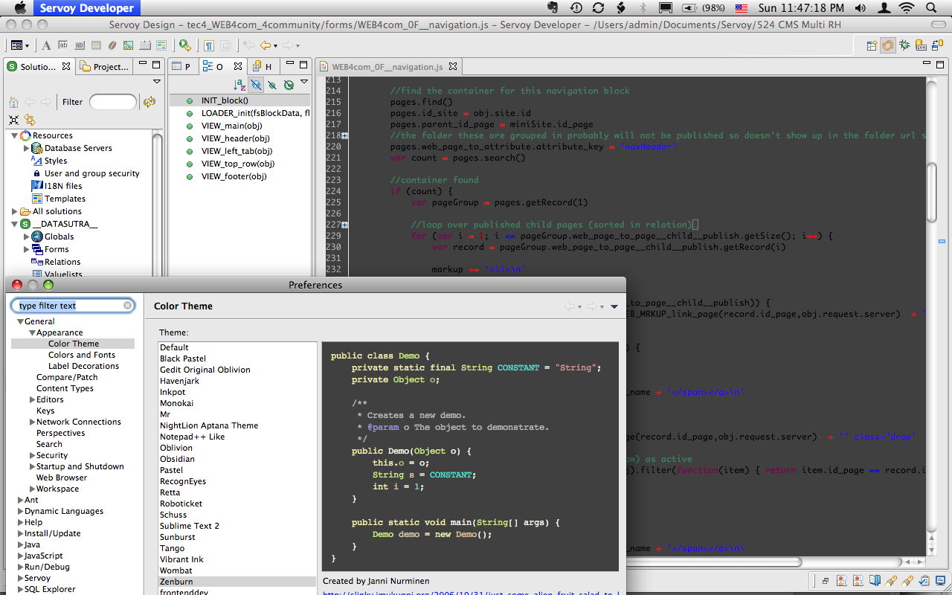
Task: Open INIT_block() in the Outline view
Action: (225, 100)
